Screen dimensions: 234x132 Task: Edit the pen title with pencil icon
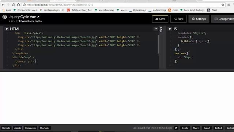(x=38, y=17)
